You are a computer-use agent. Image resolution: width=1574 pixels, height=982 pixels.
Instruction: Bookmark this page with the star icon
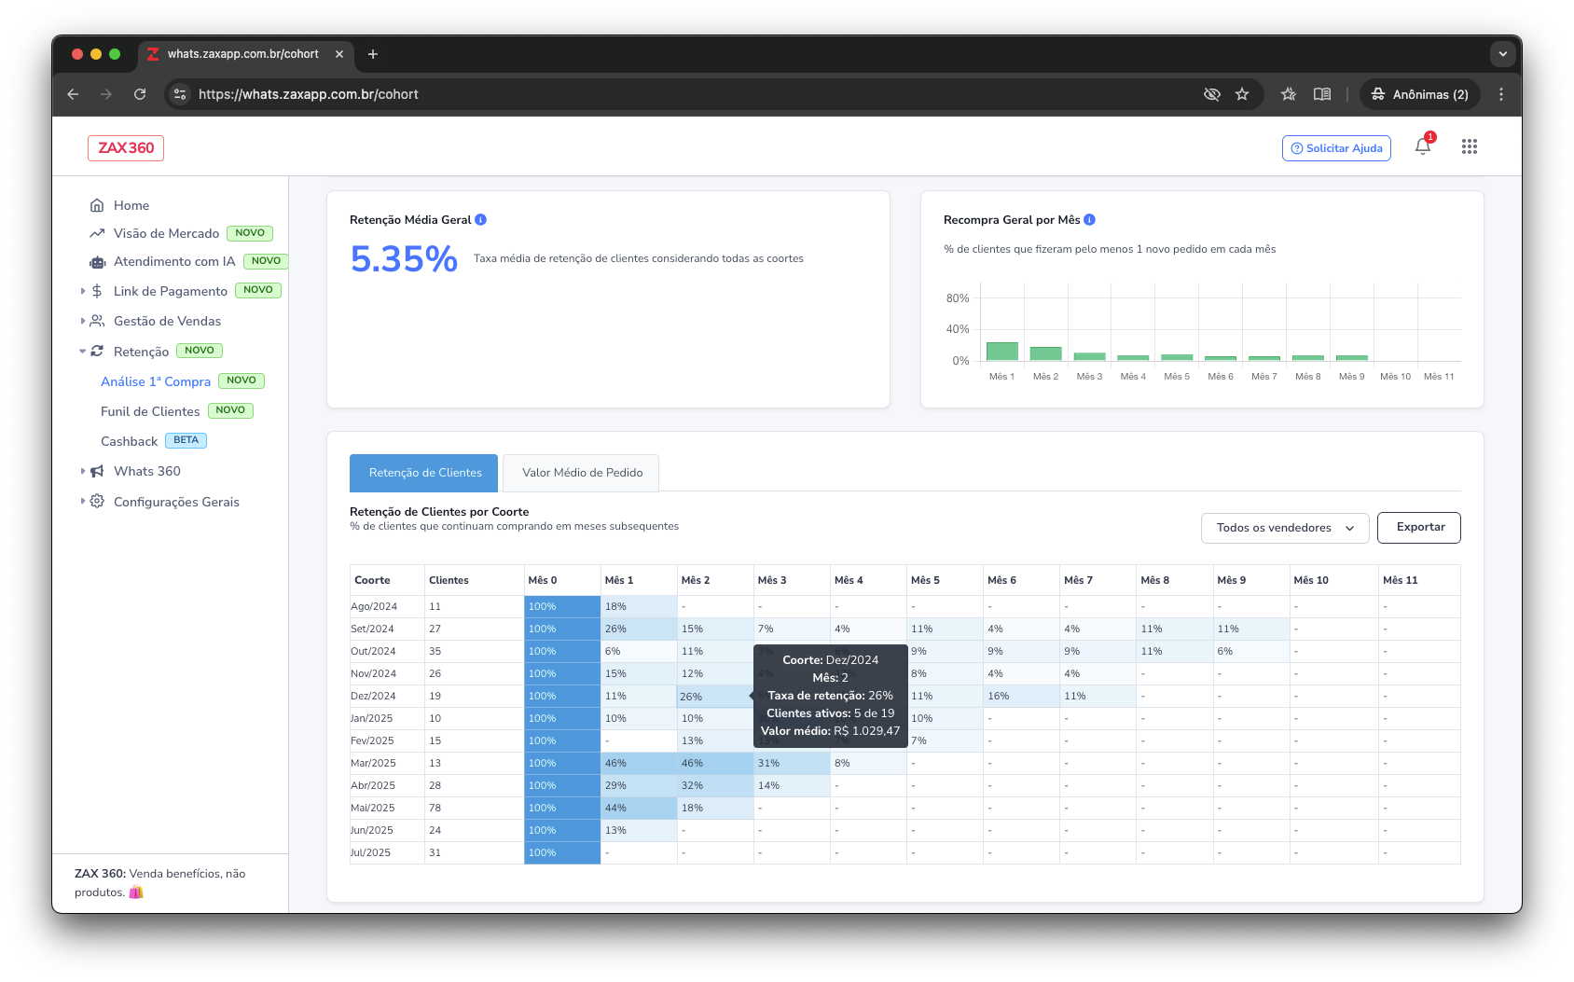1242,94
